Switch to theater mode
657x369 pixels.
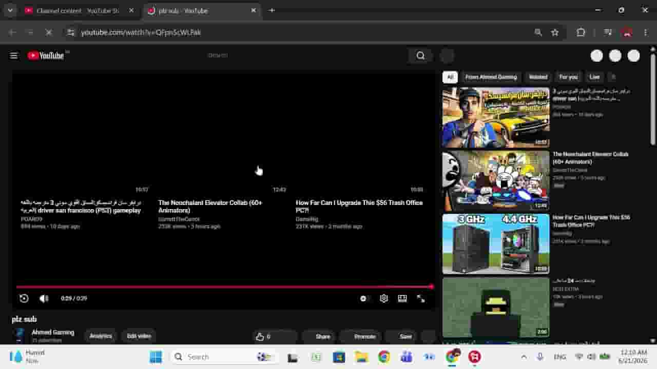point(402,298)
